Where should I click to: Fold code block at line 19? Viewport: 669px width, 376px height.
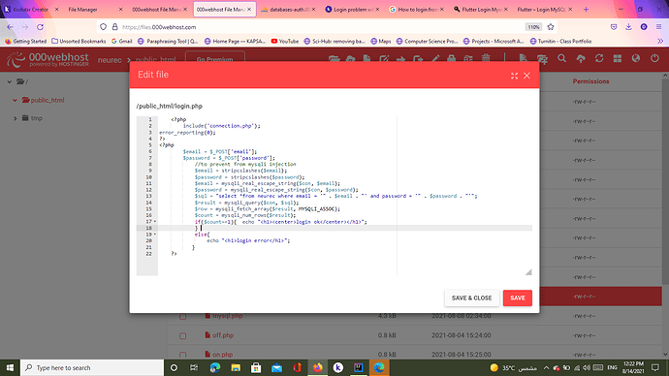(x=155, y=235)
